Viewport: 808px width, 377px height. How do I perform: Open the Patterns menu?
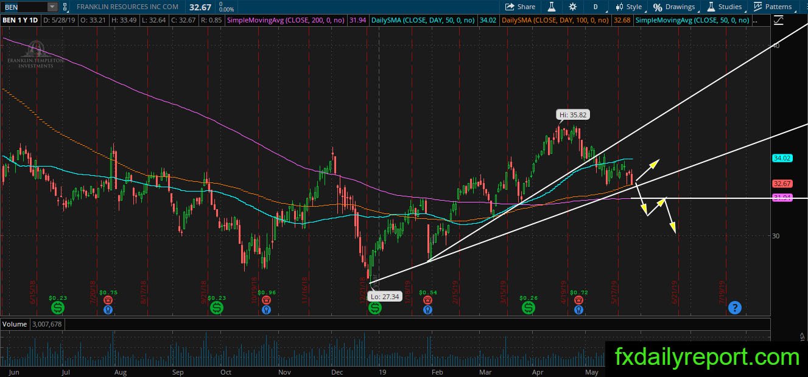773,7
